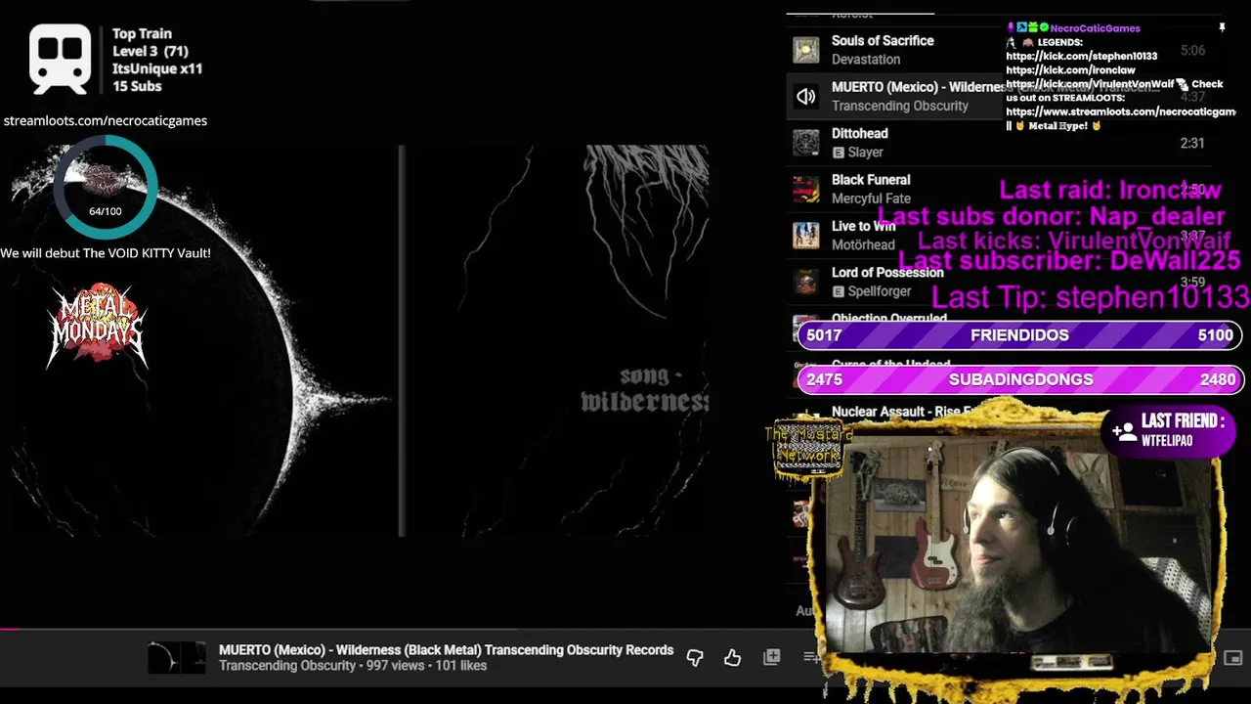Open artist "Devastation" in the queue
The width and height of the screenshot is (1251, 704).
coord(866,60)
